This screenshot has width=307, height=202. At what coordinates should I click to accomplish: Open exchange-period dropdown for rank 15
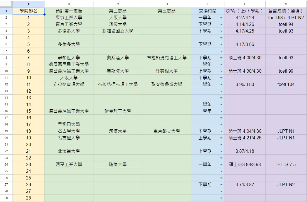(221, 111)
